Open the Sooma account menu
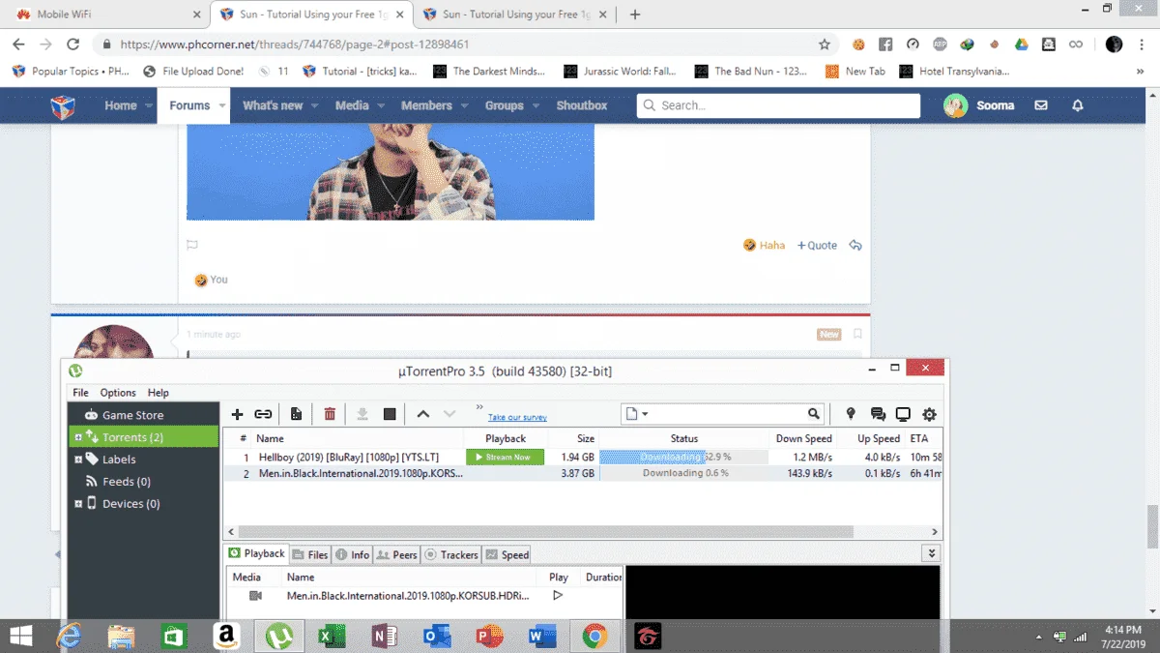 pos(979,105)
